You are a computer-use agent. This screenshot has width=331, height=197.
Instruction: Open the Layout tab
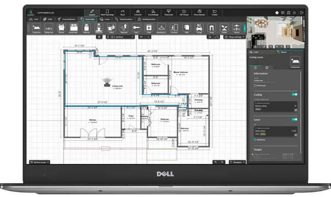pos(92,12)
